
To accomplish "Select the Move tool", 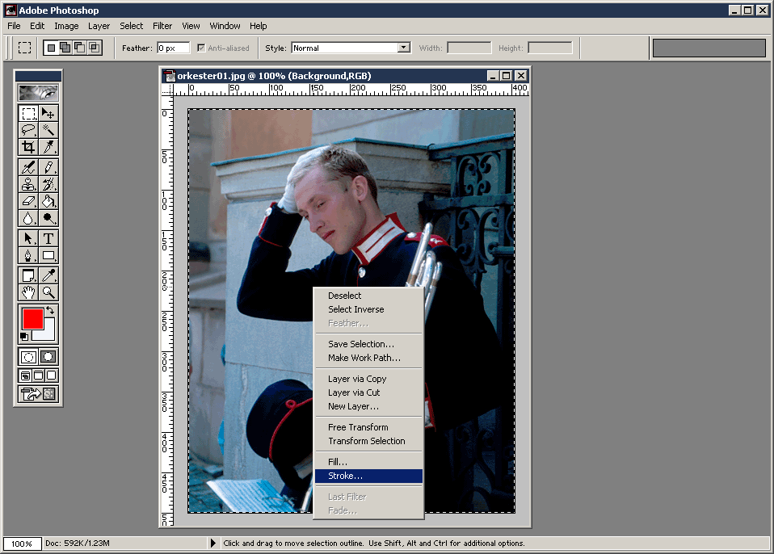I will (48, 113).
